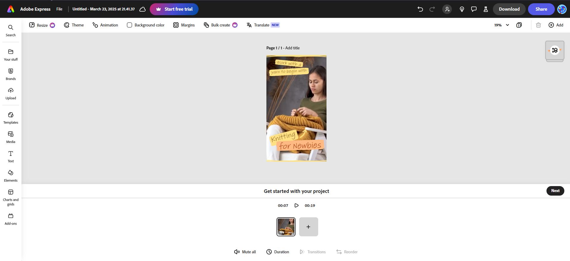
Task: Open the comments speech bubble
Action: (474, 9)
